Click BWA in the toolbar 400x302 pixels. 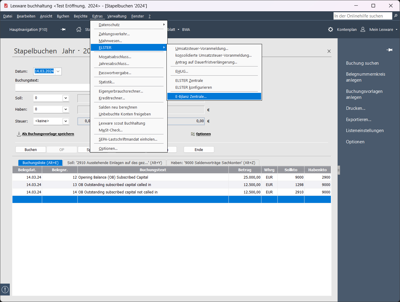[186, 29]
